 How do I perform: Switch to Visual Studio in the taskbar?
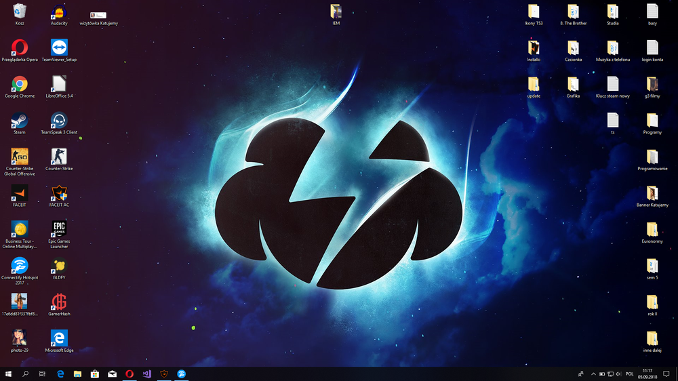tap(146, 374)
